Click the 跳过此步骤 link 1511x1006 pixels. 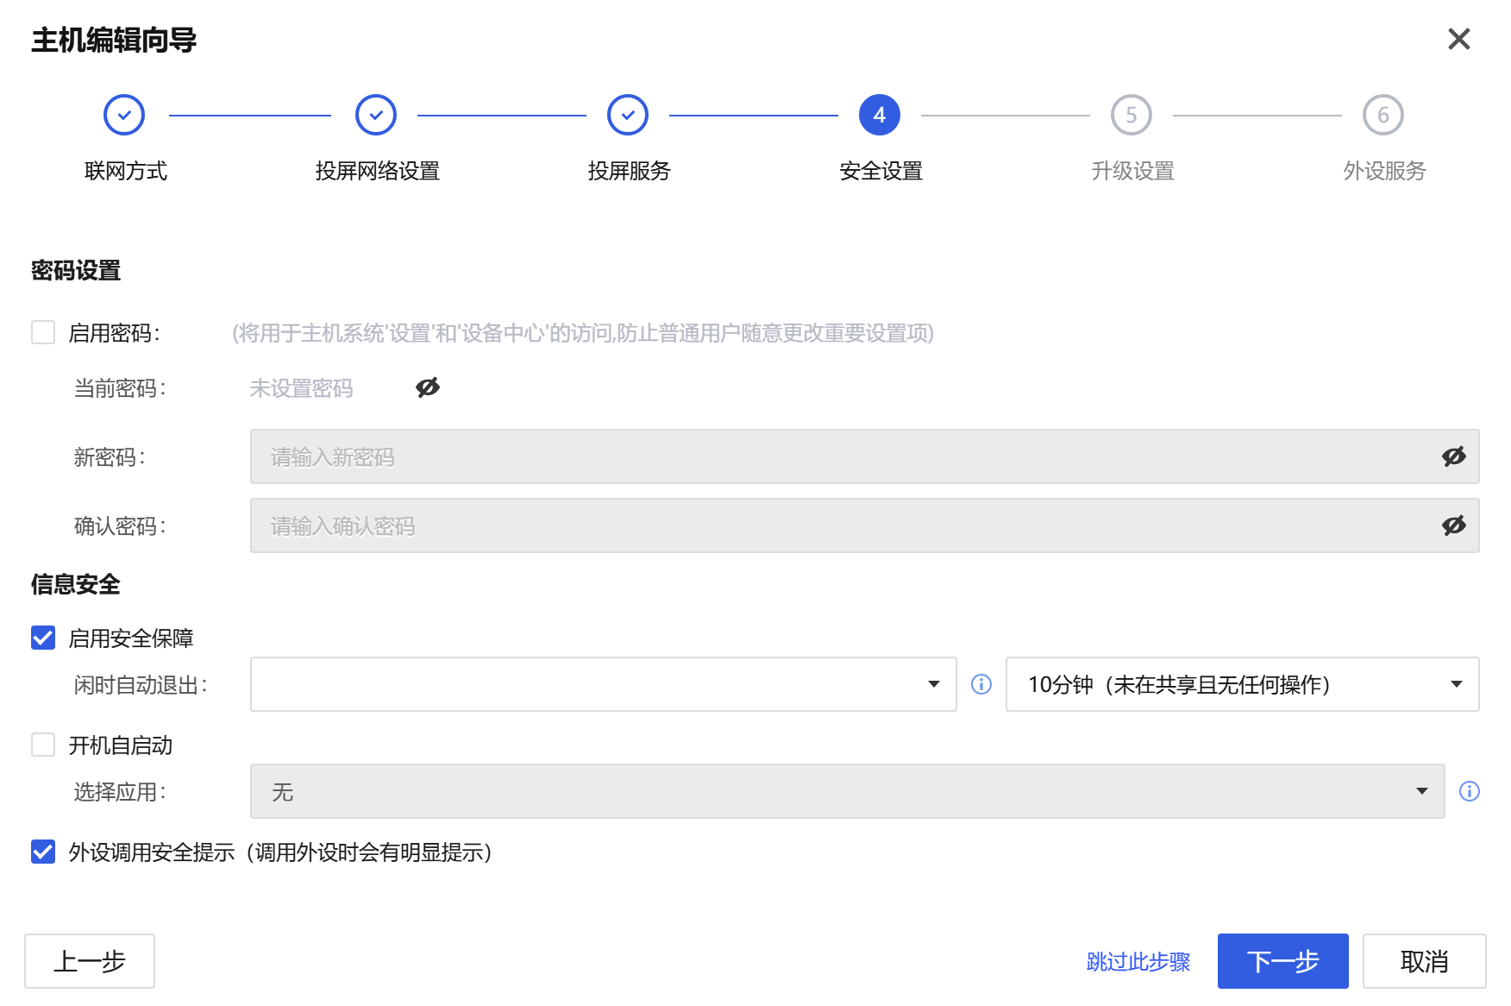1138,961
